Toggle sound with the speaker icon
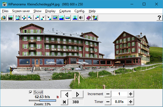This screenshot has height=107, width=163. [x=81, y=18]
